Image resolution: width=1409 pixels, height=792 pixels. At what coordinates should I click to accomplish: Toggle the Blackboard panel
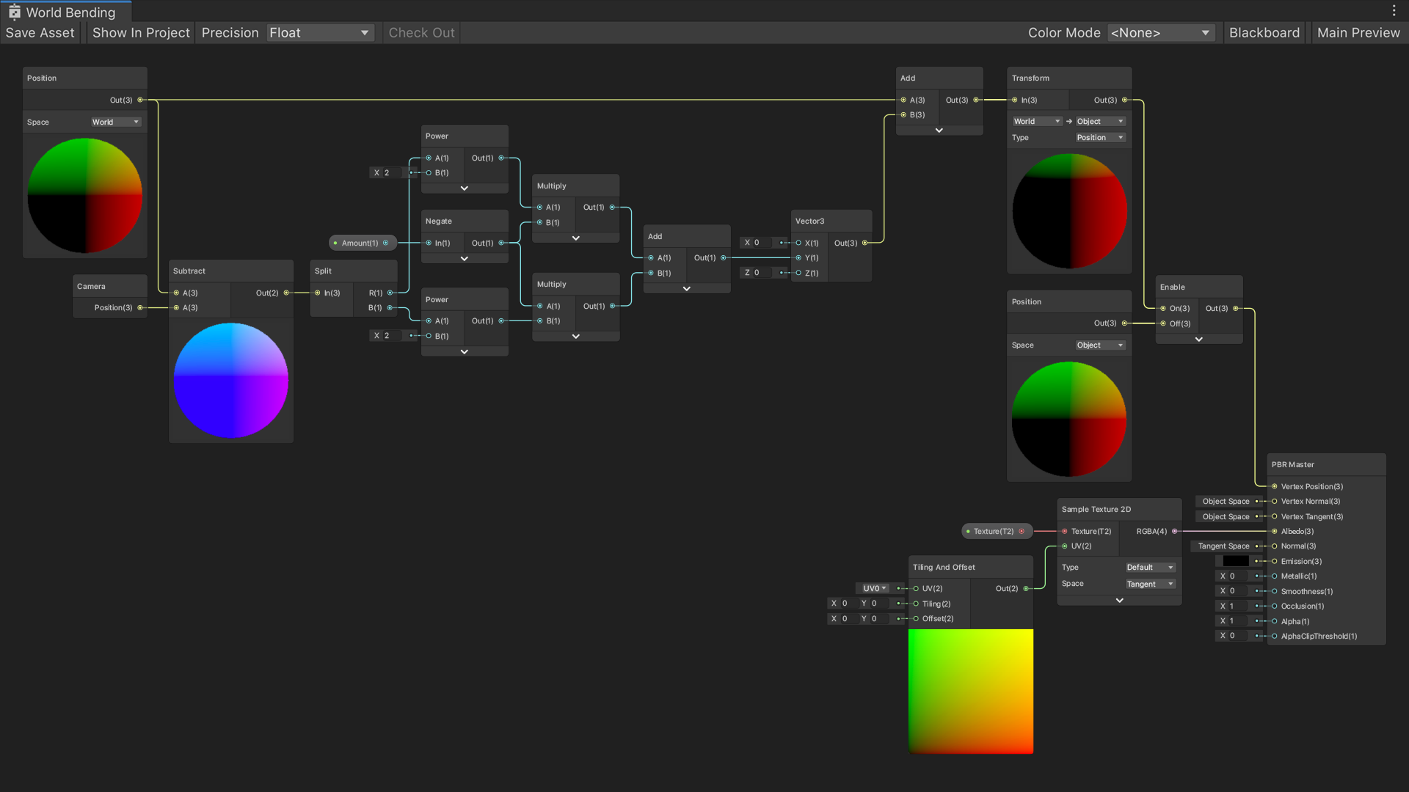coord(1264,33)
